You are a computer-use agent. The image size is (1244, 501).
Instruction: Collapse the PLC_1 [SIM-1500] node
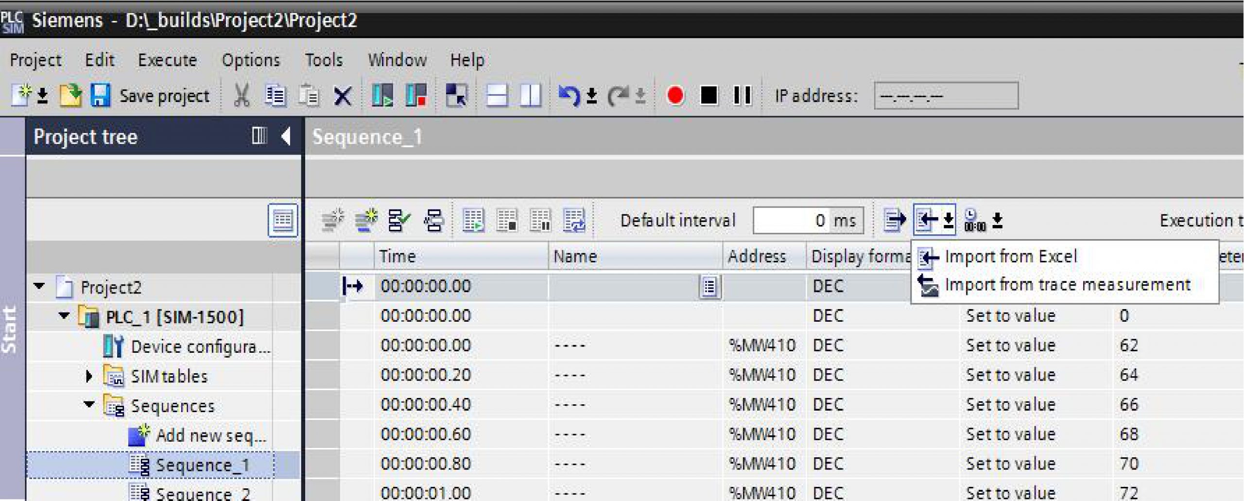coord(64,316)
